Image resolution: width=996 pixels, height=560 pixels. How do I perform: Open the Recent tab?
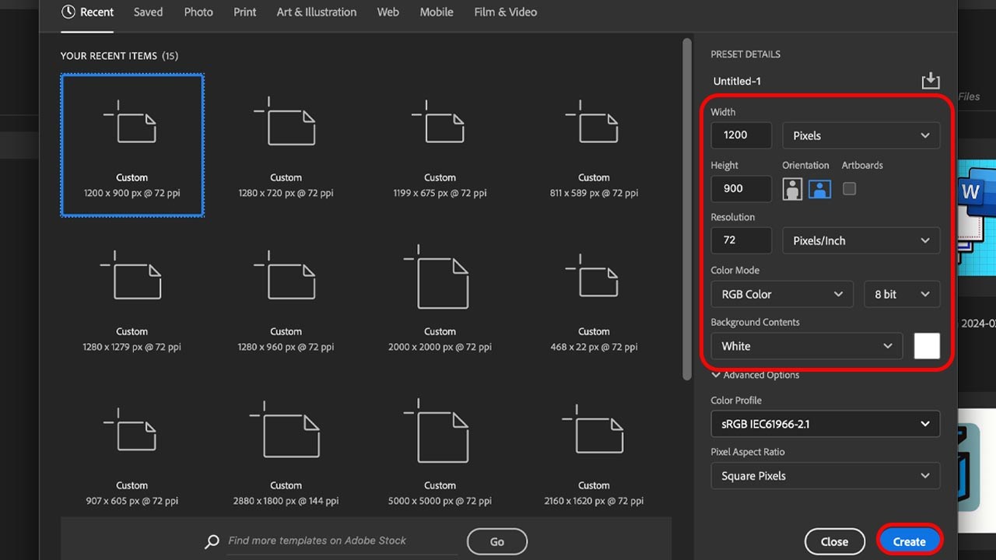87,12
